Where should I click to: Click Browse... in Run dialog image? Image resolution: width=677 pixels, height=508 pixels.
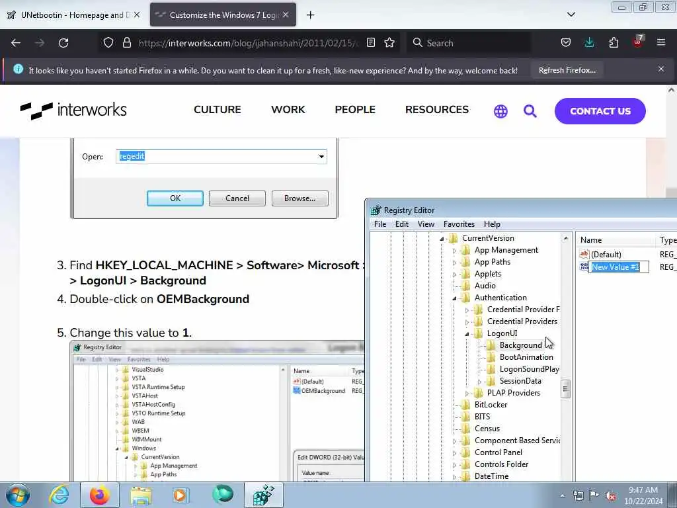coord(299,198)
